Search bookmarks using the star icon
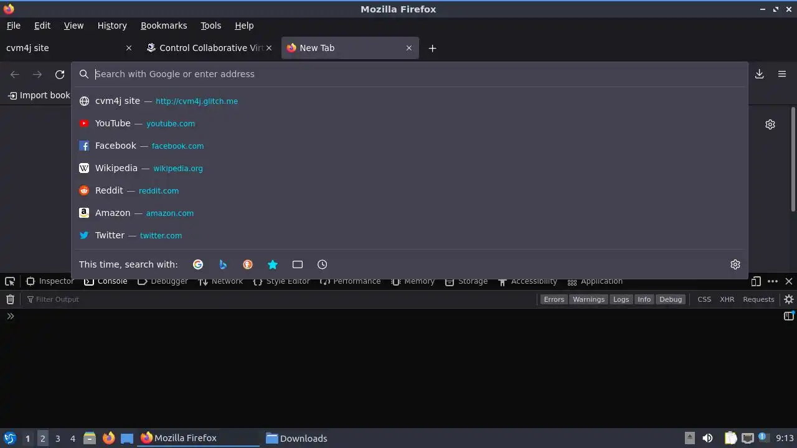This screenshot has width=797, height=448. point(273,264)
